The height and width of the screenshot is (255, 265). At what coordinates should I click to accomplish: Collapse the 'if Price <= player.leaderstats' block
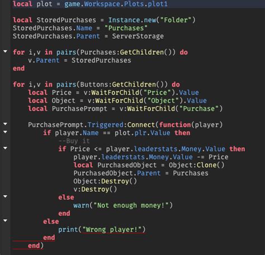point(5,148)
